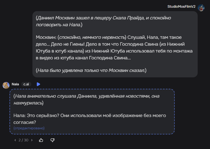Like Nala's response with thumbs up
210x149 pixels.
[x=41, y=140]
